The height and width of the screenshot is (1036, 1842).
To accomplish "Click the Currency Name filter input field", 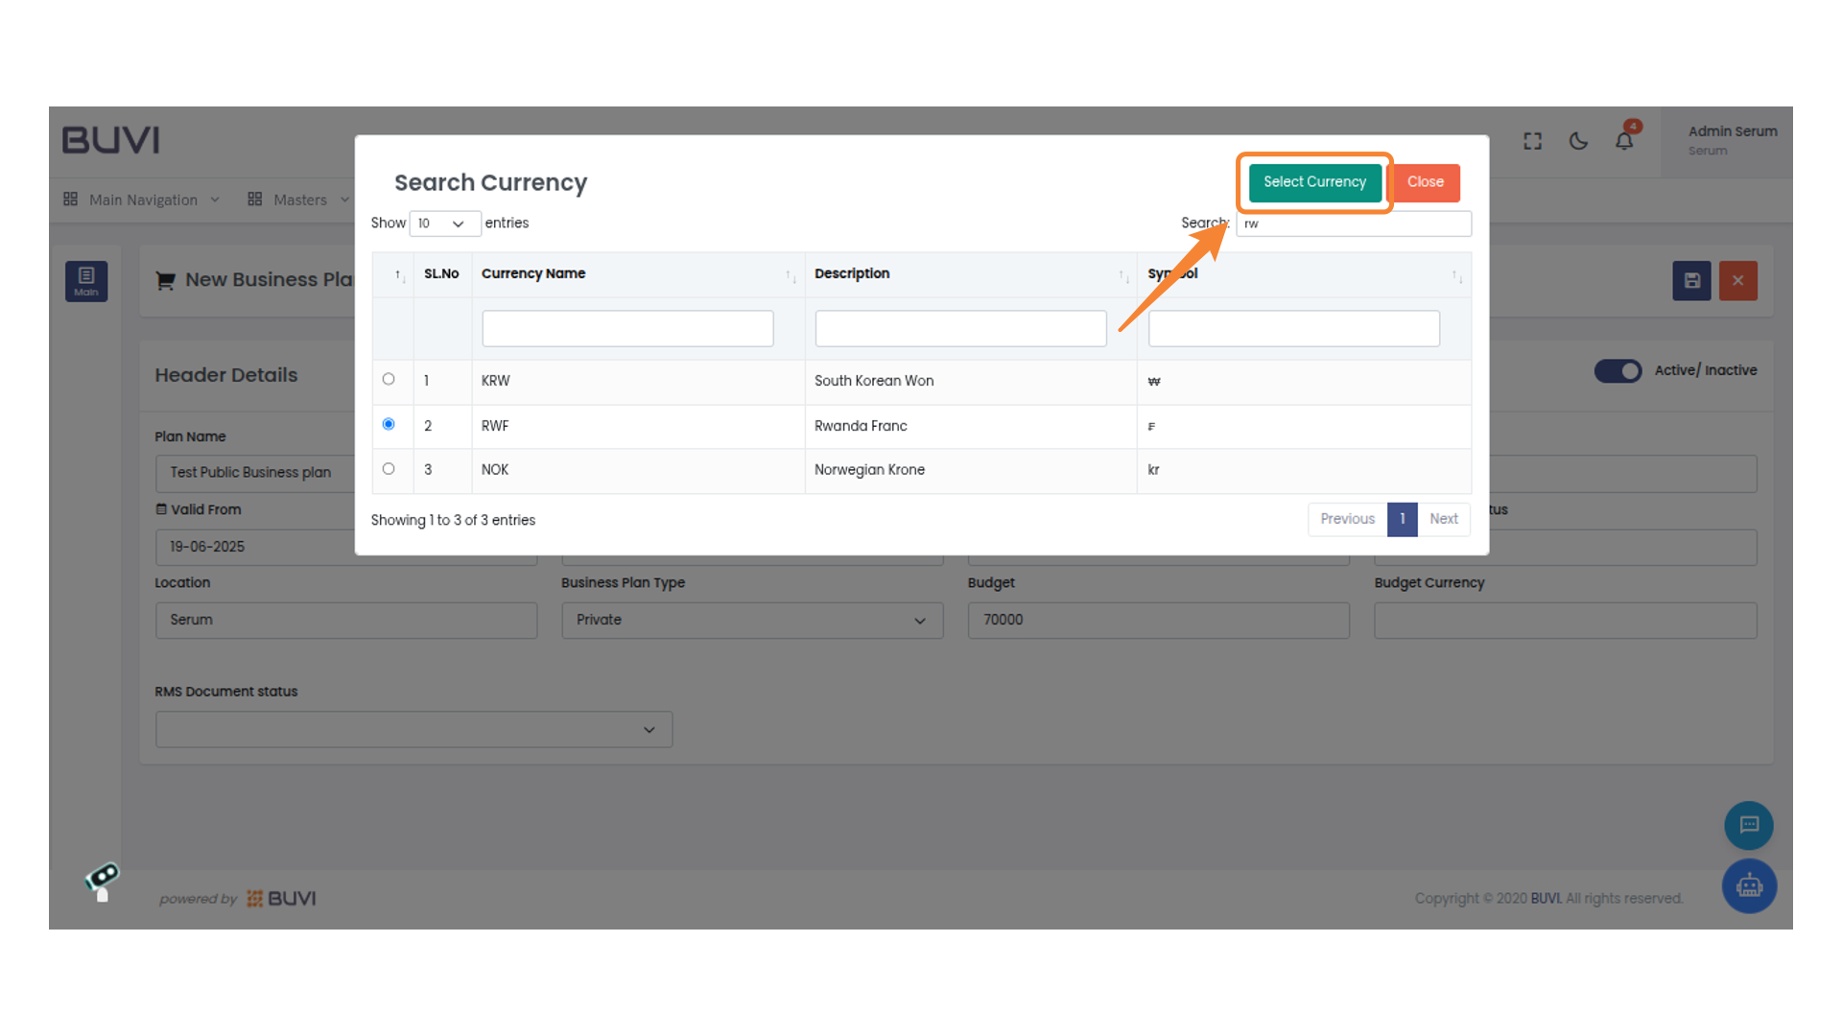I will pos(627,328).
